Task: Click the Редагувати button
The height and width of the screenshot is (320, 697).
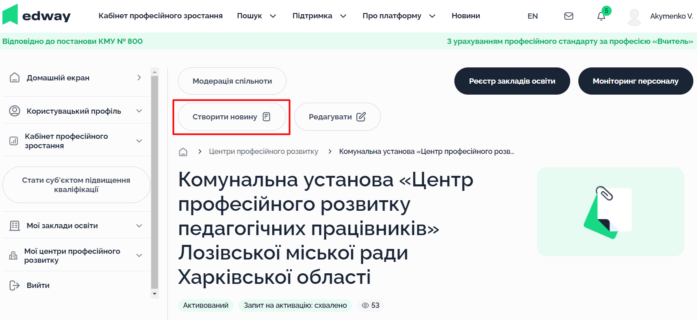Action: pos(337,117)
